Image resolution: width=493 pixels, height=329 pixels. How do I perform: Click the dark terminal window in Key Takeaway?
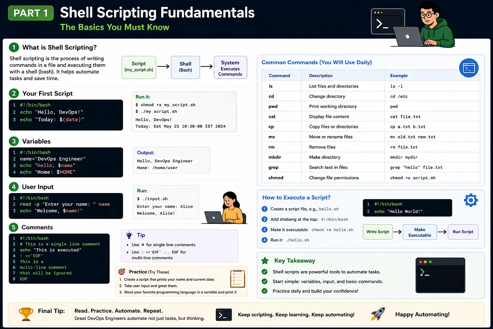pos(440,275)
